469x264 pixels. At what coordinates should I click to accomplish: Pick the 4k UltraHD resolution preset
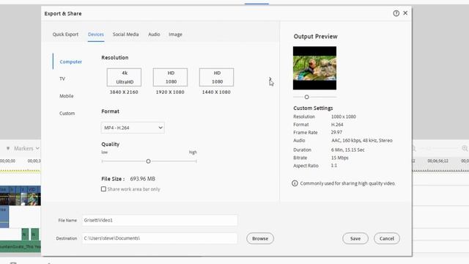pos(124,77)
